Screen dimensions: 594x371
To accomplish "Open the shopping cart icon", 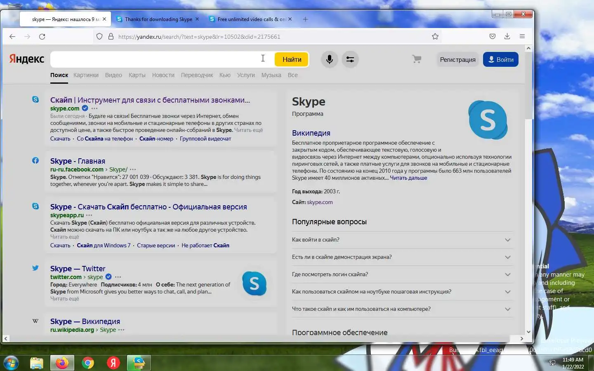I will pos(417,59).
